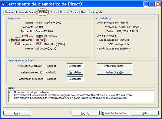Viewport: 162px width, 119px height.
Task: Click the note No se encontró ningún problema
Action: click(32, 92)
